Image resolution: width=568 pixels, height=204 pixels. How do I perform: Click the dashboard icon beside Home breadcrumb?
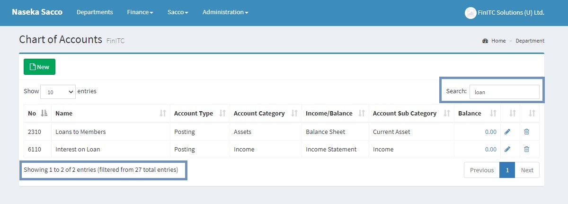(x=485, y=41)
